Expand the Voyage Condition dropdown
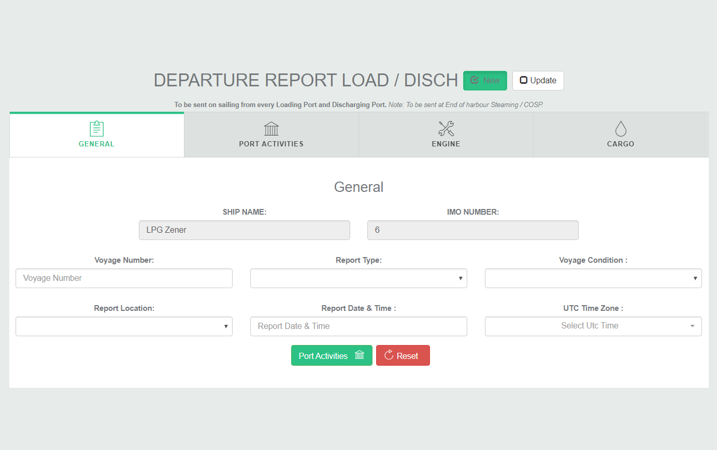This screenshot has width=717, height=450. pos(593,278)
